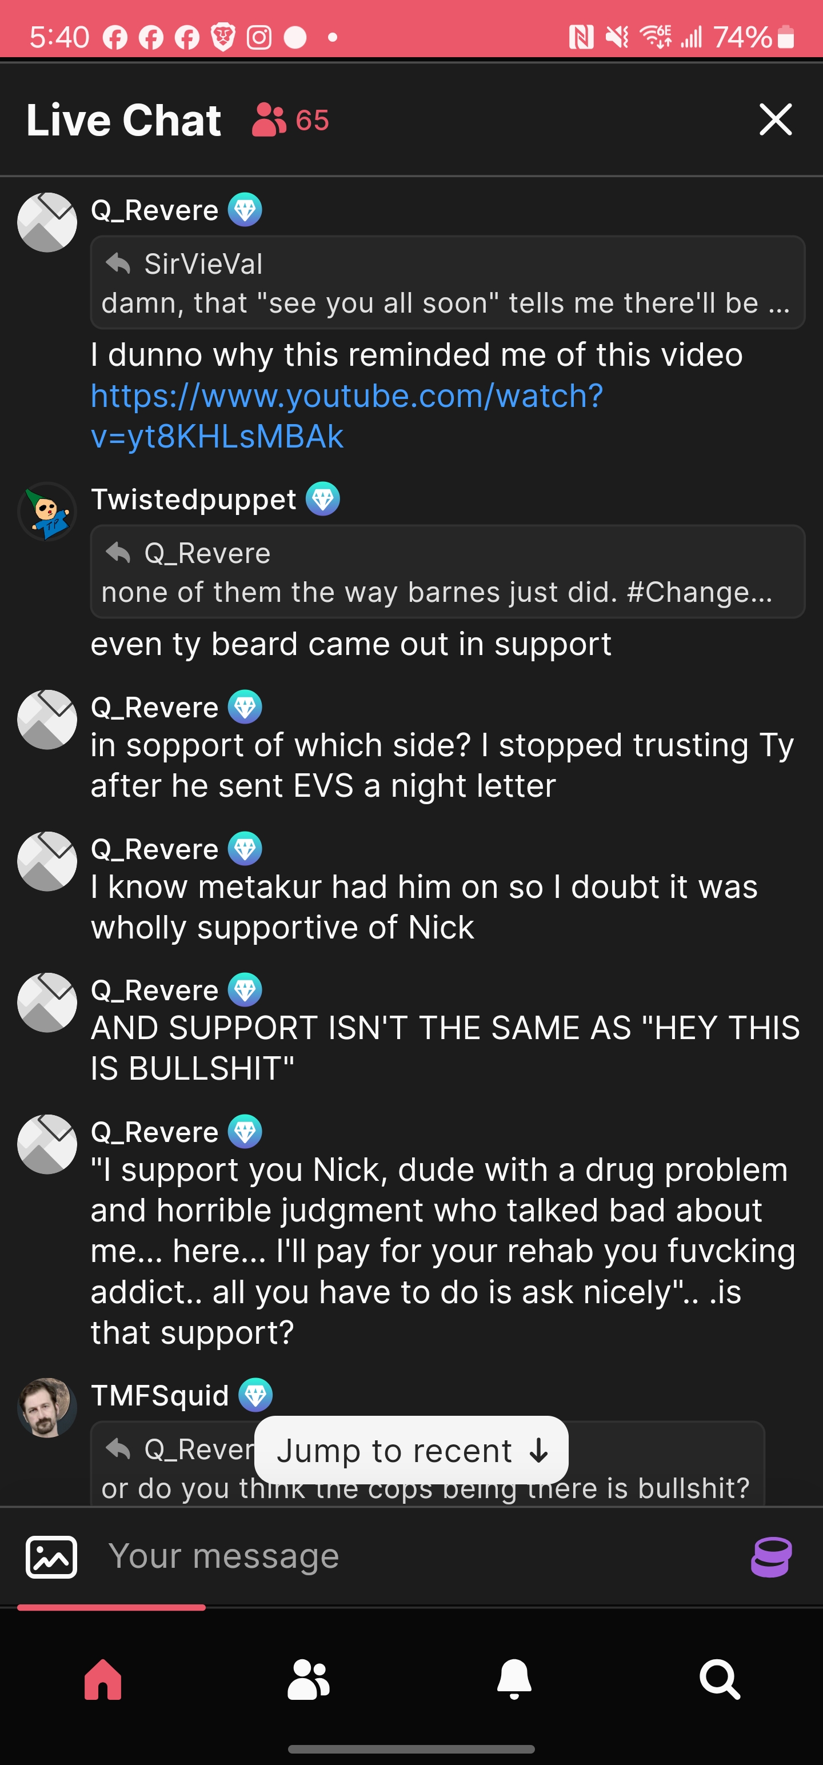The height and width of the screenshot is (1765, 823).
Task: Tap TMFSquid's profile photo
Action: pyautogui.click(x=47, y=1407)
